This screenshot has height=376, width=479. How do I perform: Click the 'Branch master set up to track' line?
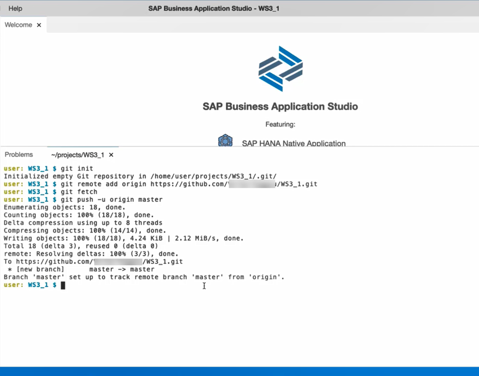(x=144, y=277)
